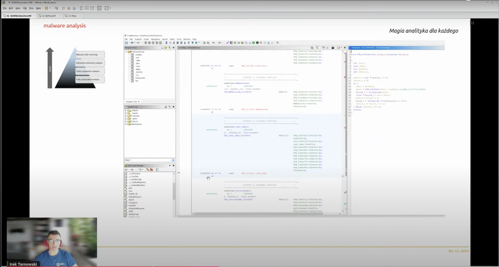Switch to the SC-Flare tab
499x267 pixels.
pyautogui.click(x=73, y=16)
